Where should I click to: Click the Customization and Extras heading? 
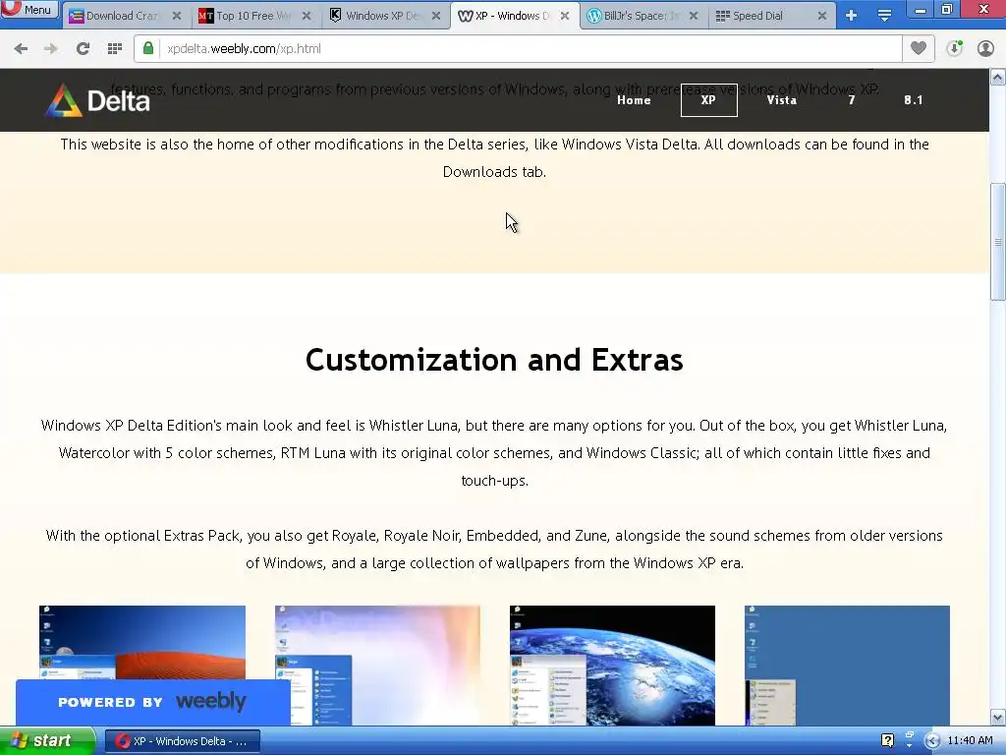point(494,360)
